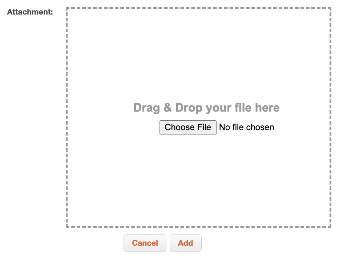
Task: Click the "No file chosen" status text
Action: point(246,127)
